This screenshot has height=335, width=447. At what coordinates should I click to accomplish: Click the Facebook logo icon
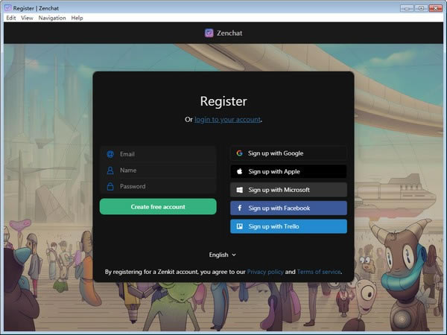(240, 208)
